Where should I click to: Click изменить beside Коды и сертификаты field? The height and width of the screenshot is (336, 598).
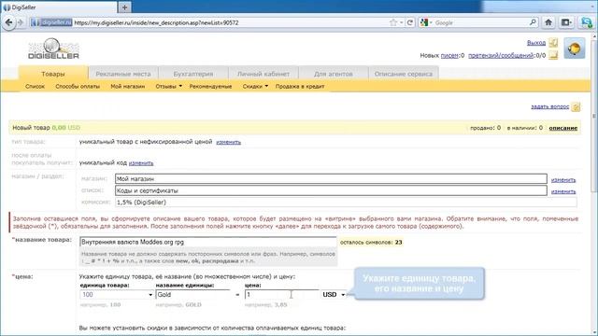pos(563,191)
